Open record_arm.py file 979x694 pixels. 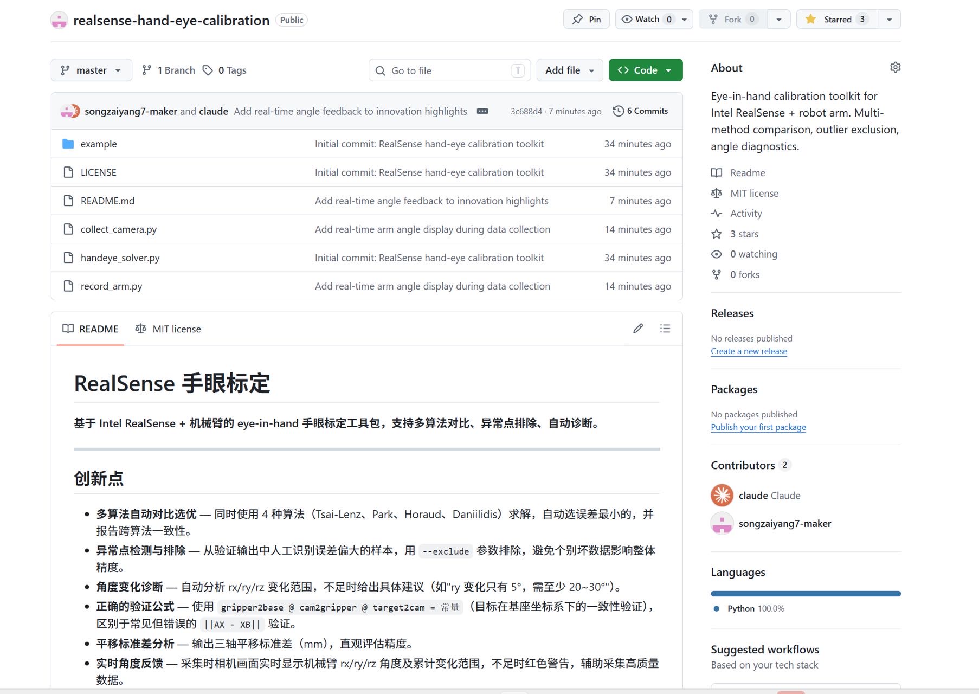click(x=112, y=286)
